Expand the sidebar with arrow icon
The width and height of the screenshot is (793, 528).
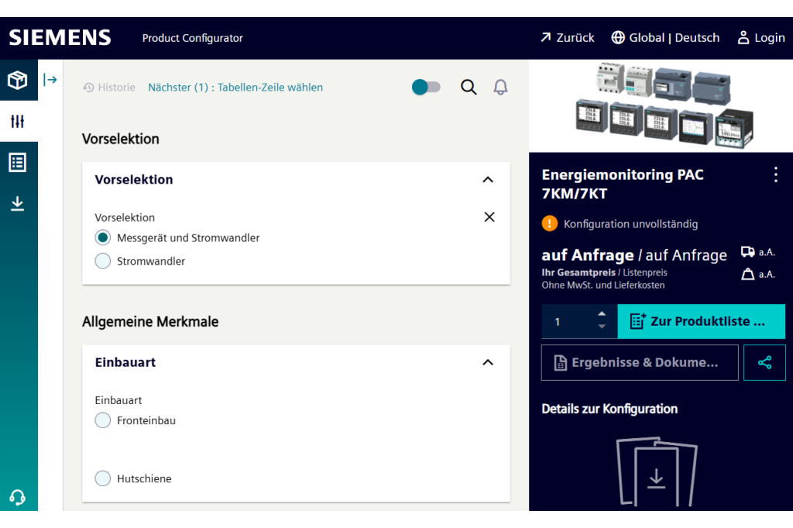50,80
